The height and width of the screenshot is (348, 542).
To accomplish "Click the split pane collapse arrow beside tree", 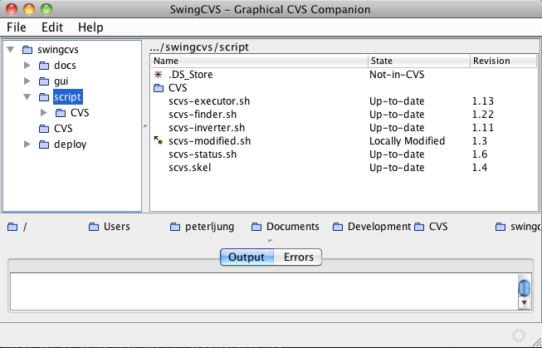I will click(145, 126).
